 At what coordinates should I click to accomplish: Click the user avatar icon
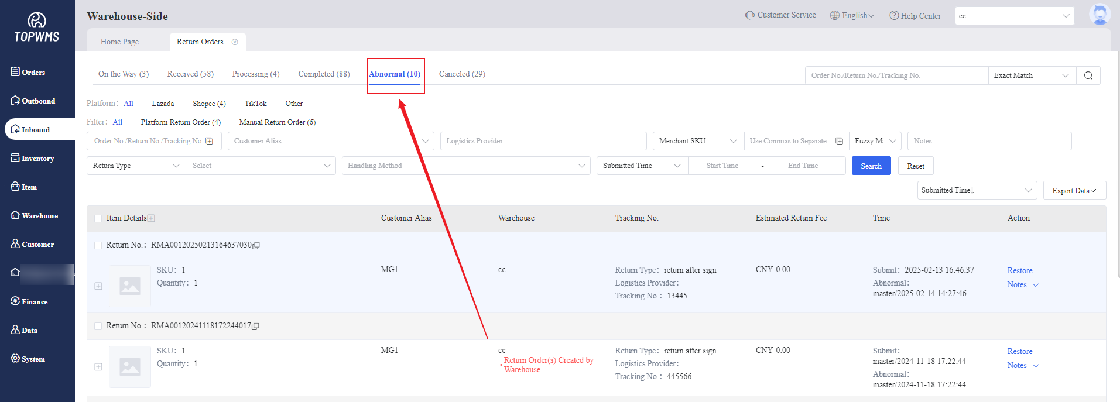click(x=1100, y=15)
